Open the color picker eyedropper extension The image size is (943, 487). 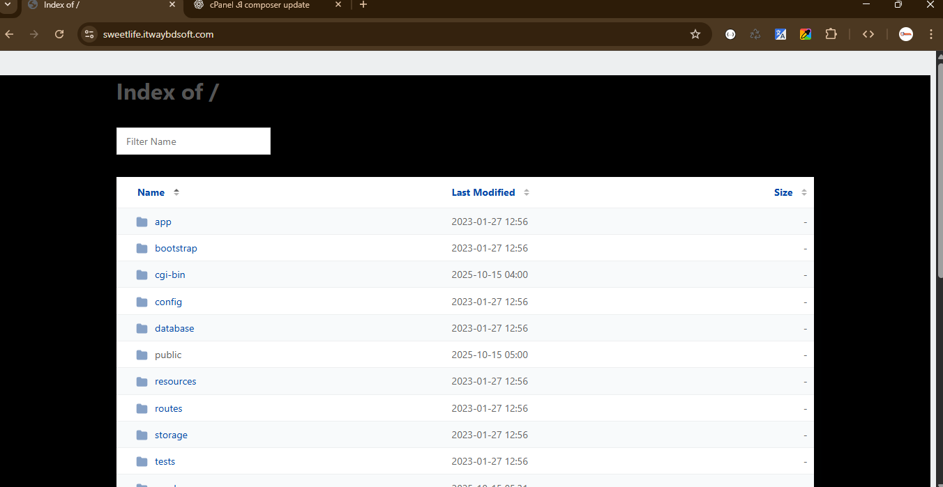click(806, 34)
